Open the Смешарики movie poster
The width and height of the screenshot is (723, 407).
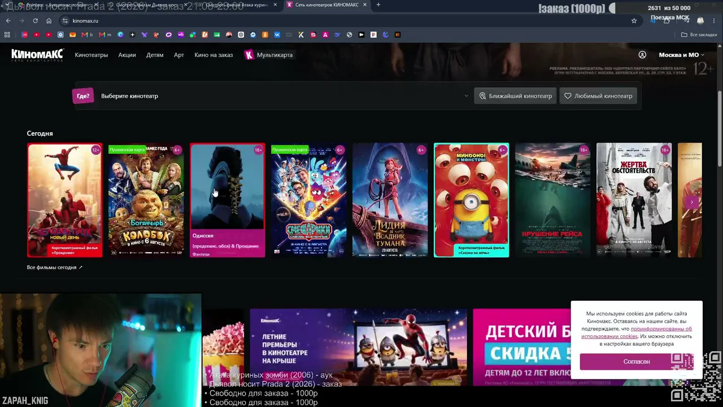pyautogui.click(x=309, y=200)
